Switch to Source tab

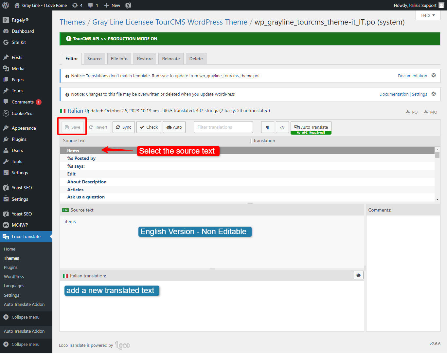95,59
